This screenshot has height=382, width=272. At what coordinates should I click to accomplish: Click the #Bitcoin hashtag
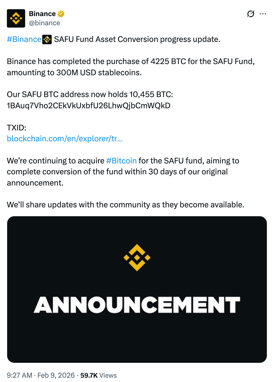(121, 161)
